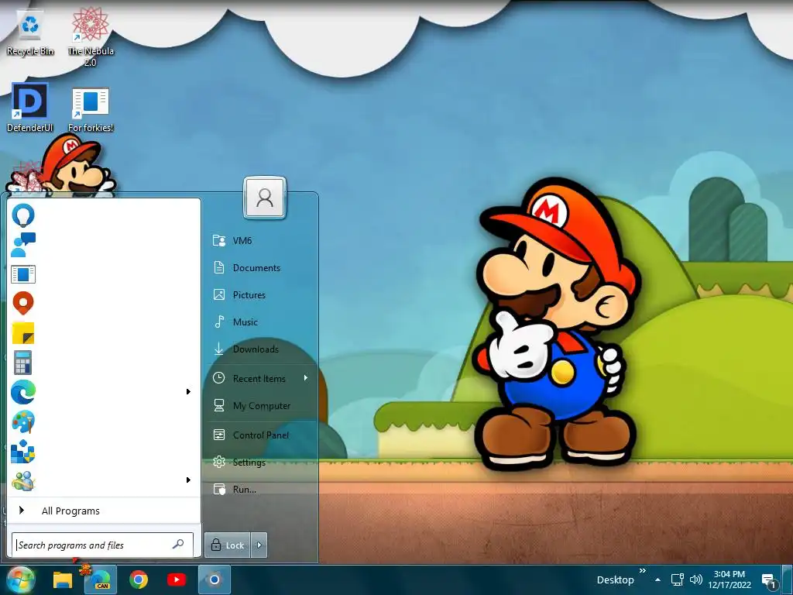Open Documents from the Start menu
The width and height of the screenshot is (793, 595).
[261, 267]
